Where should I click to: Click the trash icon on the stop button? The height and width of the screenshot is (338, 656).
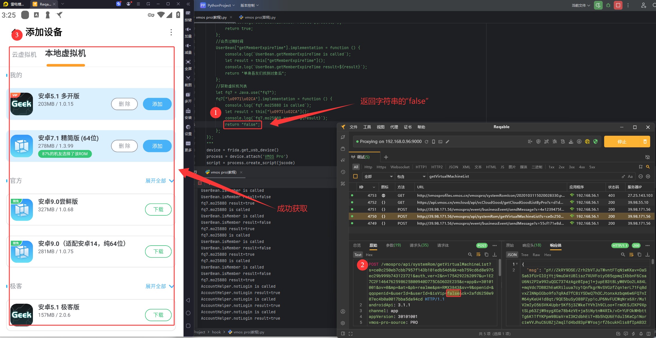pos(645,142)
